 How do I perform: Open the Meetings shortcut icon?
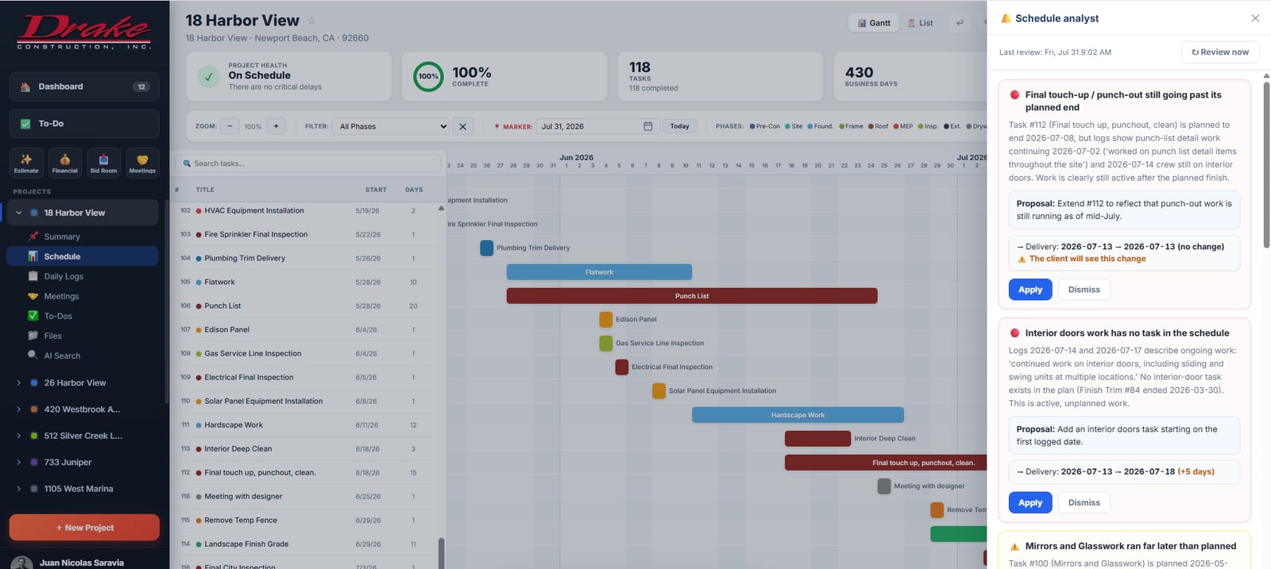(142, 163)
